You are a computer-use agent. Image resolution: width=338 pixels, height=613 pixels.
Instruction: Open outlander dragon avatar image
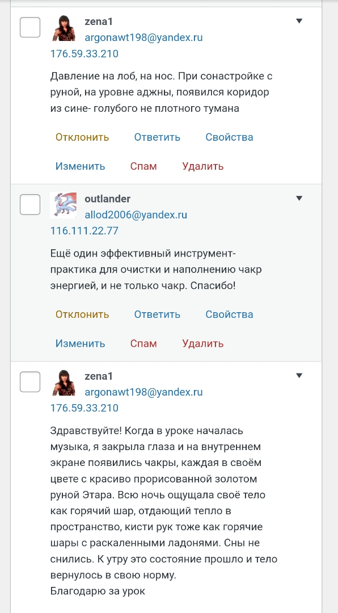pyautogui.click(x=64, y=205)
